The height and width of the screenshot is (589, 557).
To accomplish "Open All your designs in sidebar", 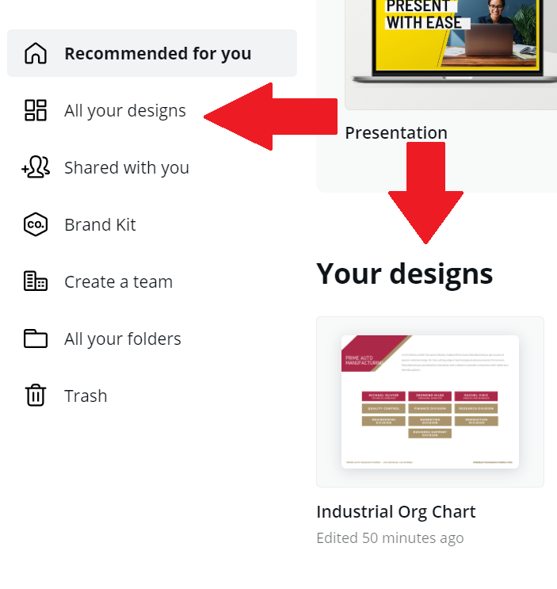I will 125,110.
